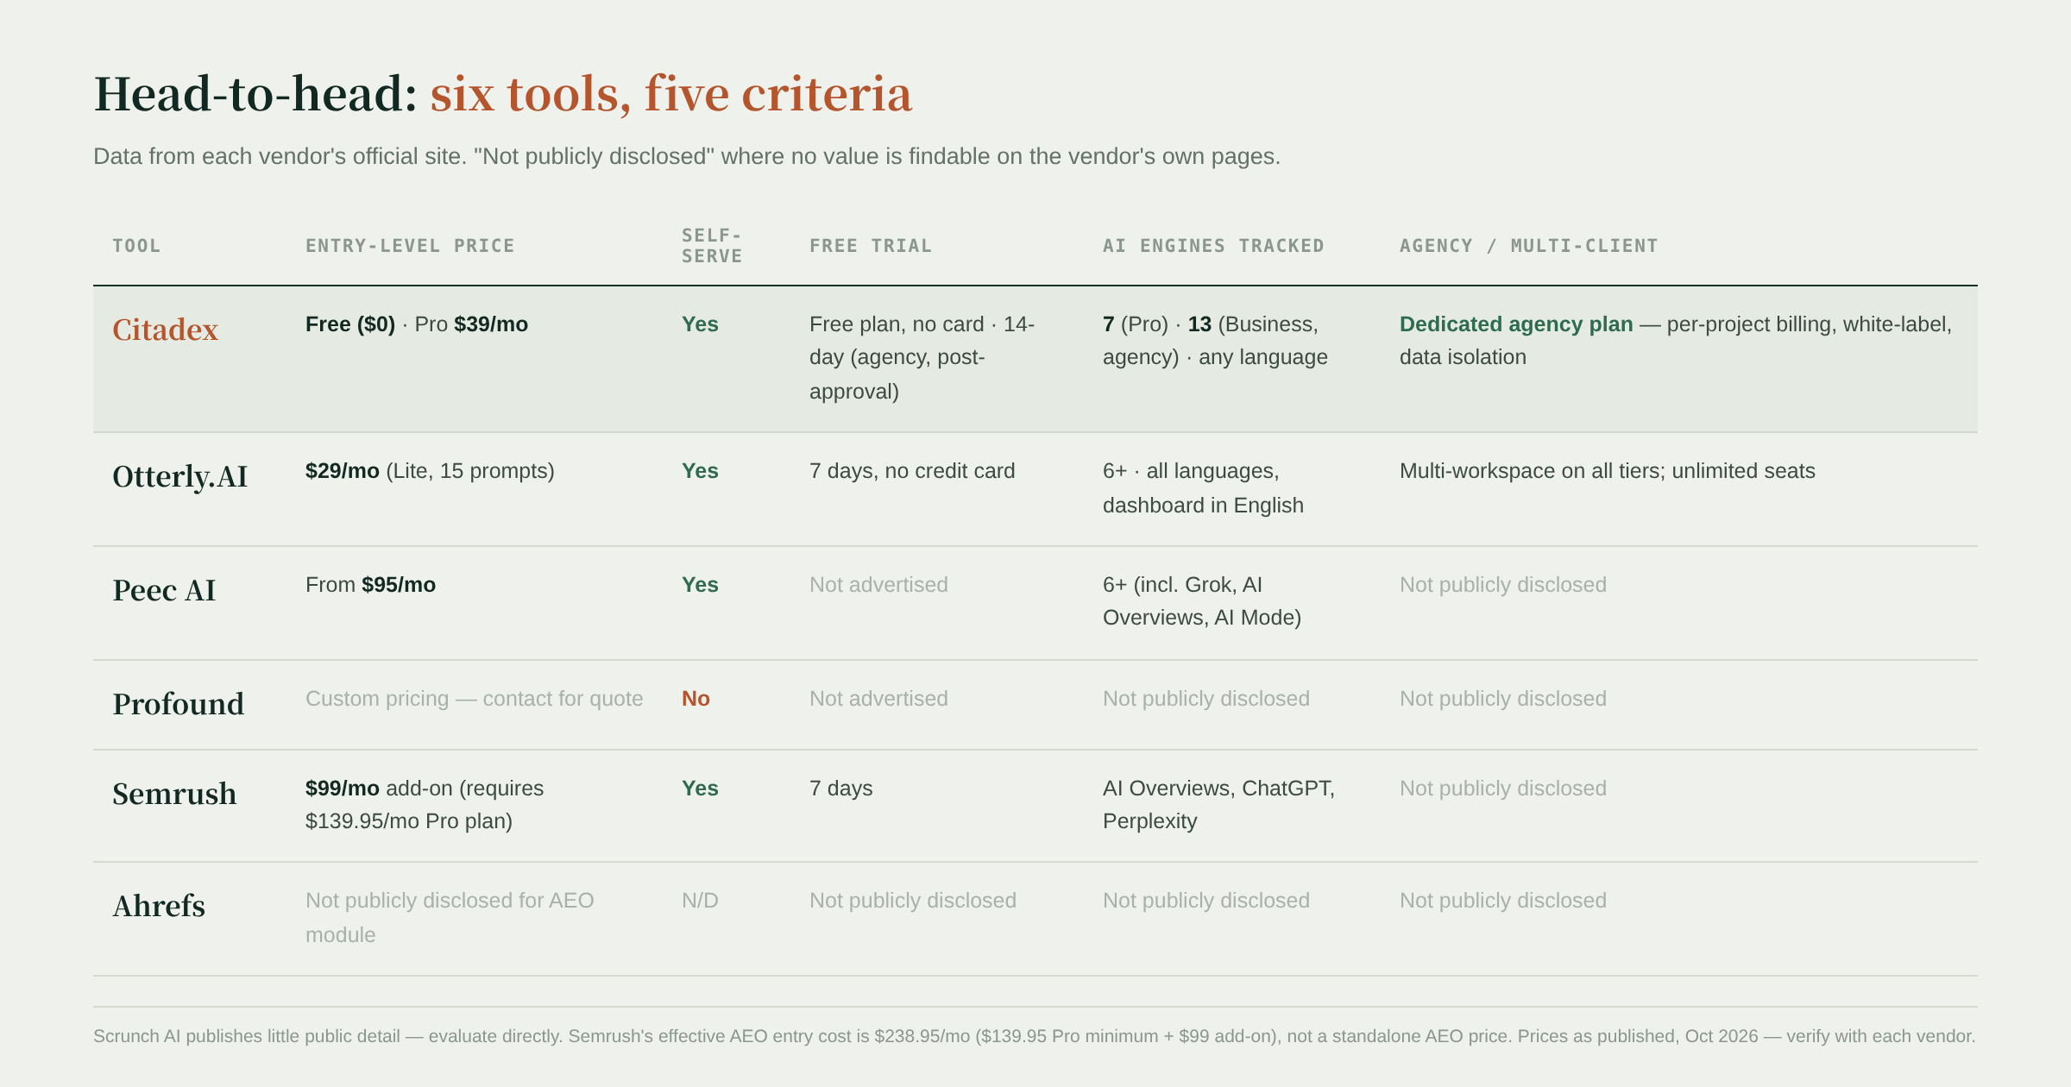Select Semrush '7 days' free trial cell

[x=841, y=789]
